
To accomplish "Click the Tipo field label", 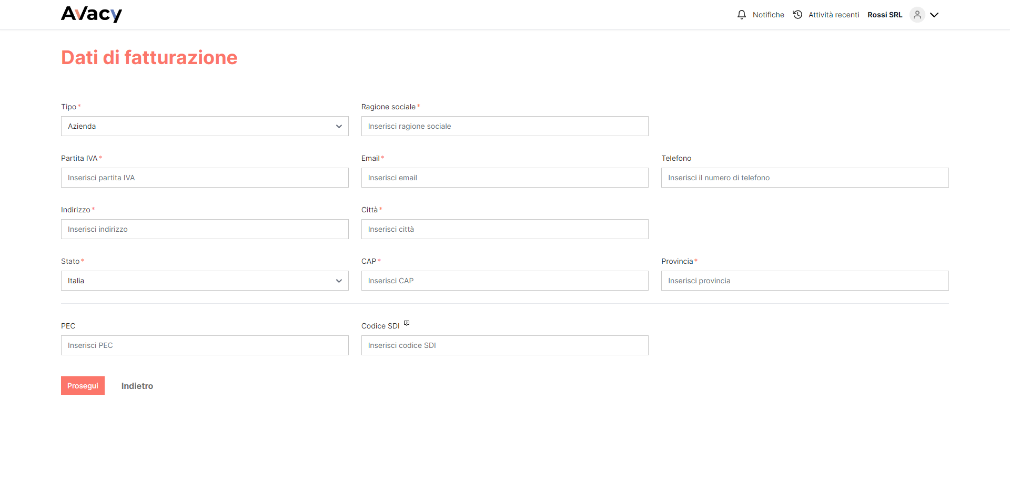I will pos(68,107).
